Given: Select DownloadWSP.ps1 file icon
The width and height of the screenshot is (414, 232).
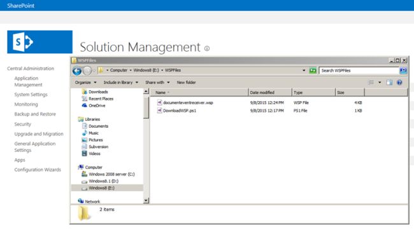Looking at the screenshot, I should [159, 111].
